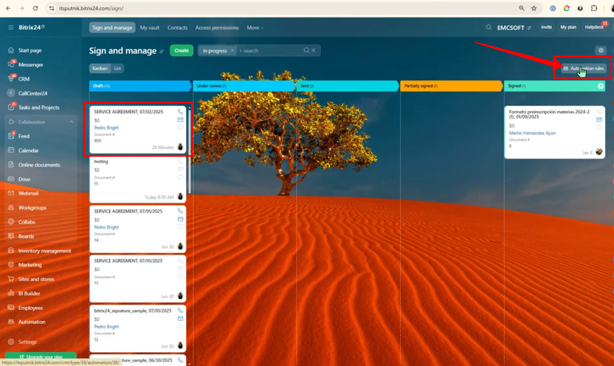Open Boards in sidebar
614x366 pixels.
point(26,236)
